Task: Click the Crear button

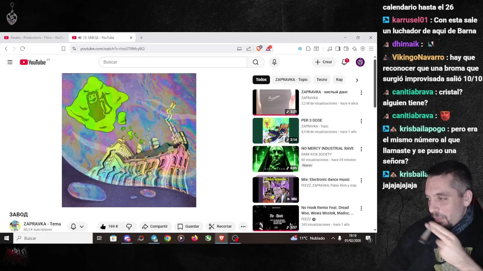Action: pyautogui.click(x=324, y=62)
